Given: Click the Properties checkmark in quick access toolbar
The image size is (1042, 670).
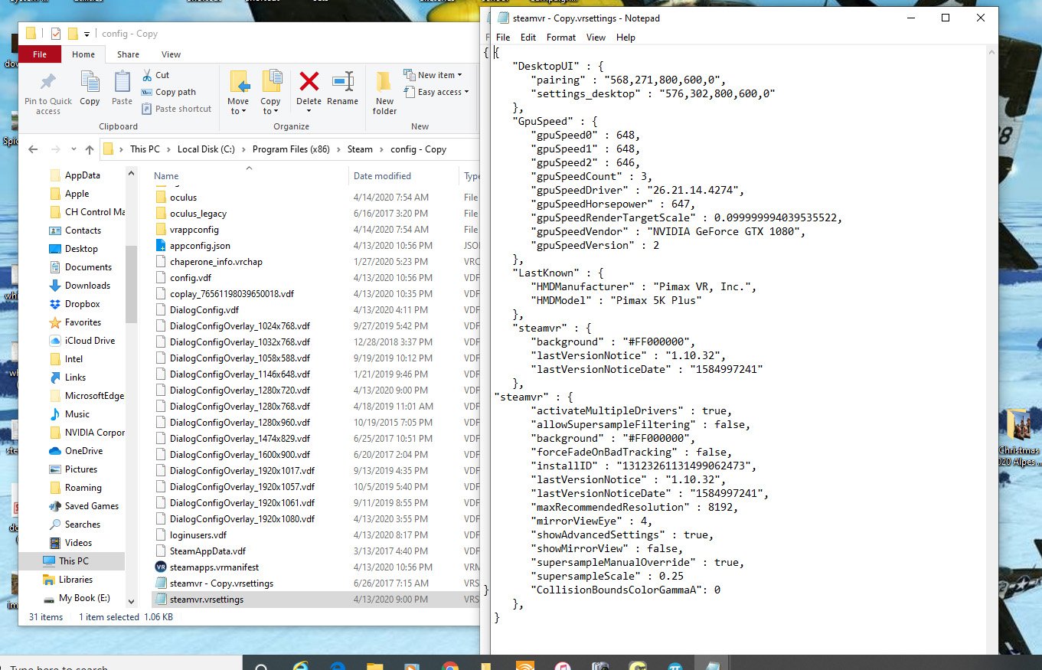Looking at the screenshot, I should (x=55, y=33).
